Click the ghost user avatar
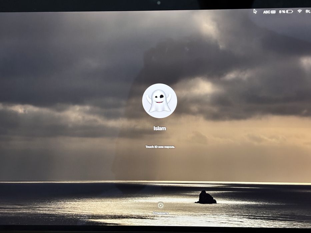 159,101
